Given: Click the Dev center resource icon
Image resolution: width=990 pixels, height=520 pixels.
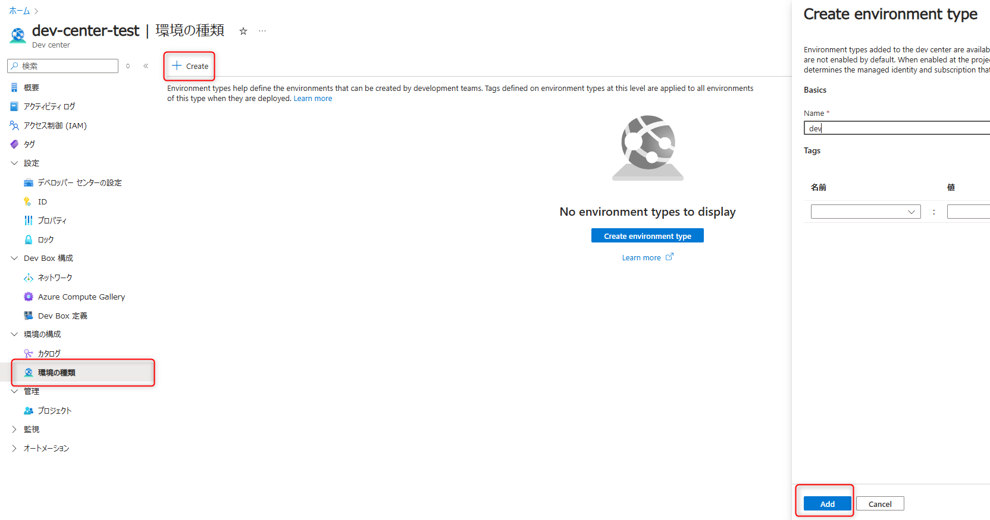Looking at the screenshot, I should tap(18, 36).
